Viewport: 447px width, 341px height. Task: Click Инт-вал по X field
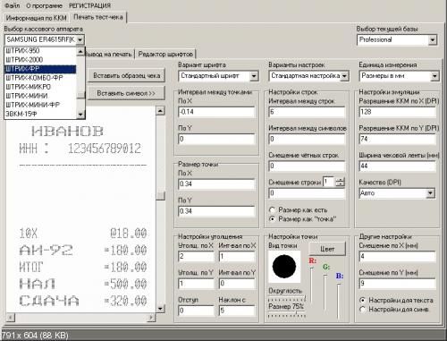pos(237,257)
